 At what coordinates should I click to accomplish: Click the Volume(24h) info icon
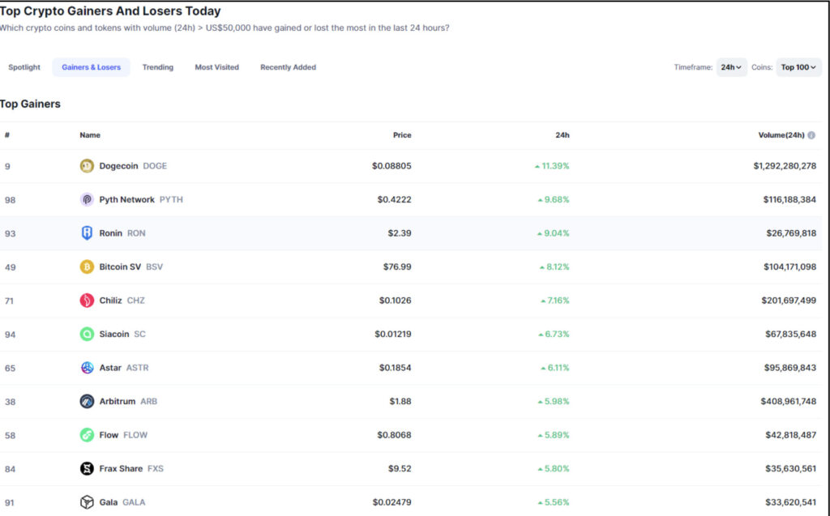coord(811,135)
